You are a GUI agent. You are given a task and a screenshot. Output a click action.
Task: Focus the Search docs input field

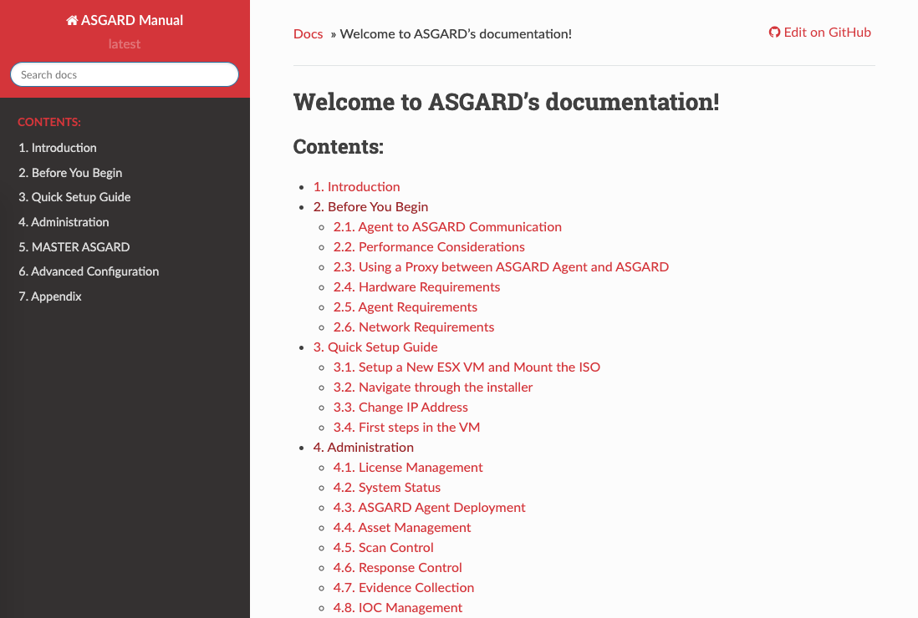tap(125, 74)
